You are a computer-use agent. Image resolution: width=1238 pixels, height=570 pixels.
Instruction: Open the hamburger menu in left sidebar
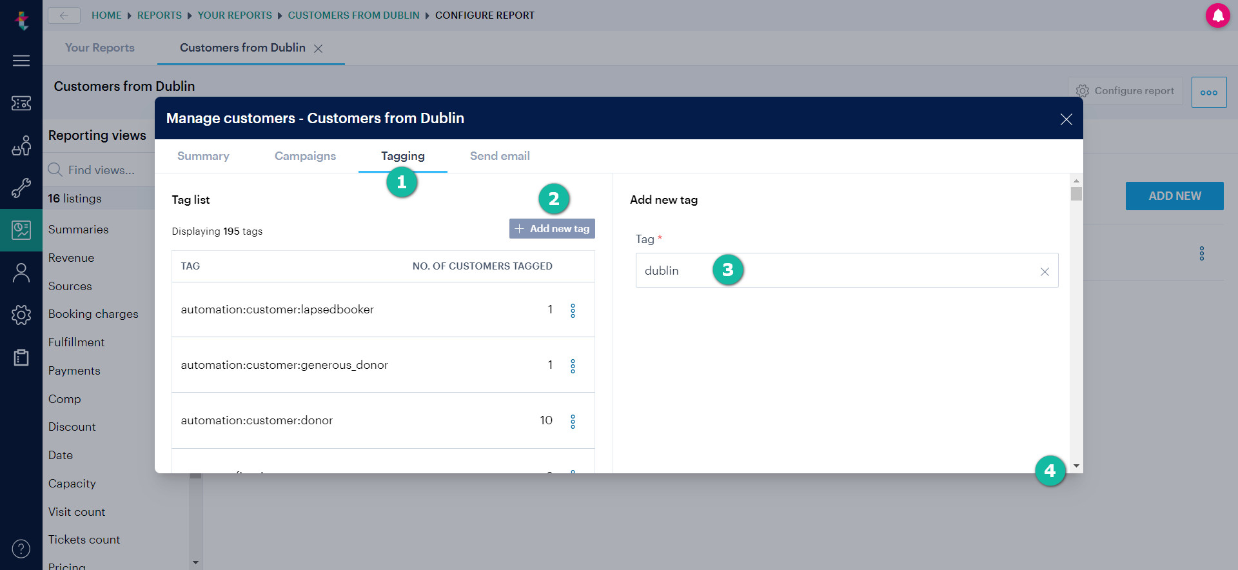[x=21, y=61]
